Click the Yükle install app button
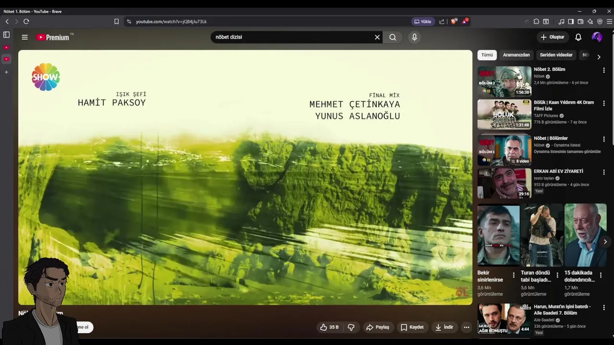This screenshot has height=345, width=614. tap(423, 22)
